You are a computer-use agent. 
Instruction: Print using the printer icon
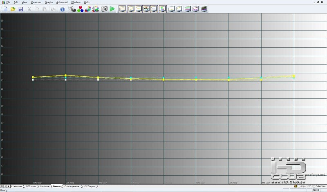[x=53, y=9]
